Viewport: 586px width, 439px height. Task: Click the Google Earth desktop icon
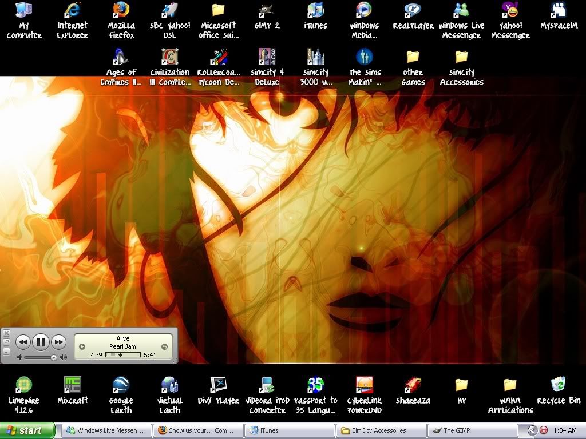tap(121, 395)
